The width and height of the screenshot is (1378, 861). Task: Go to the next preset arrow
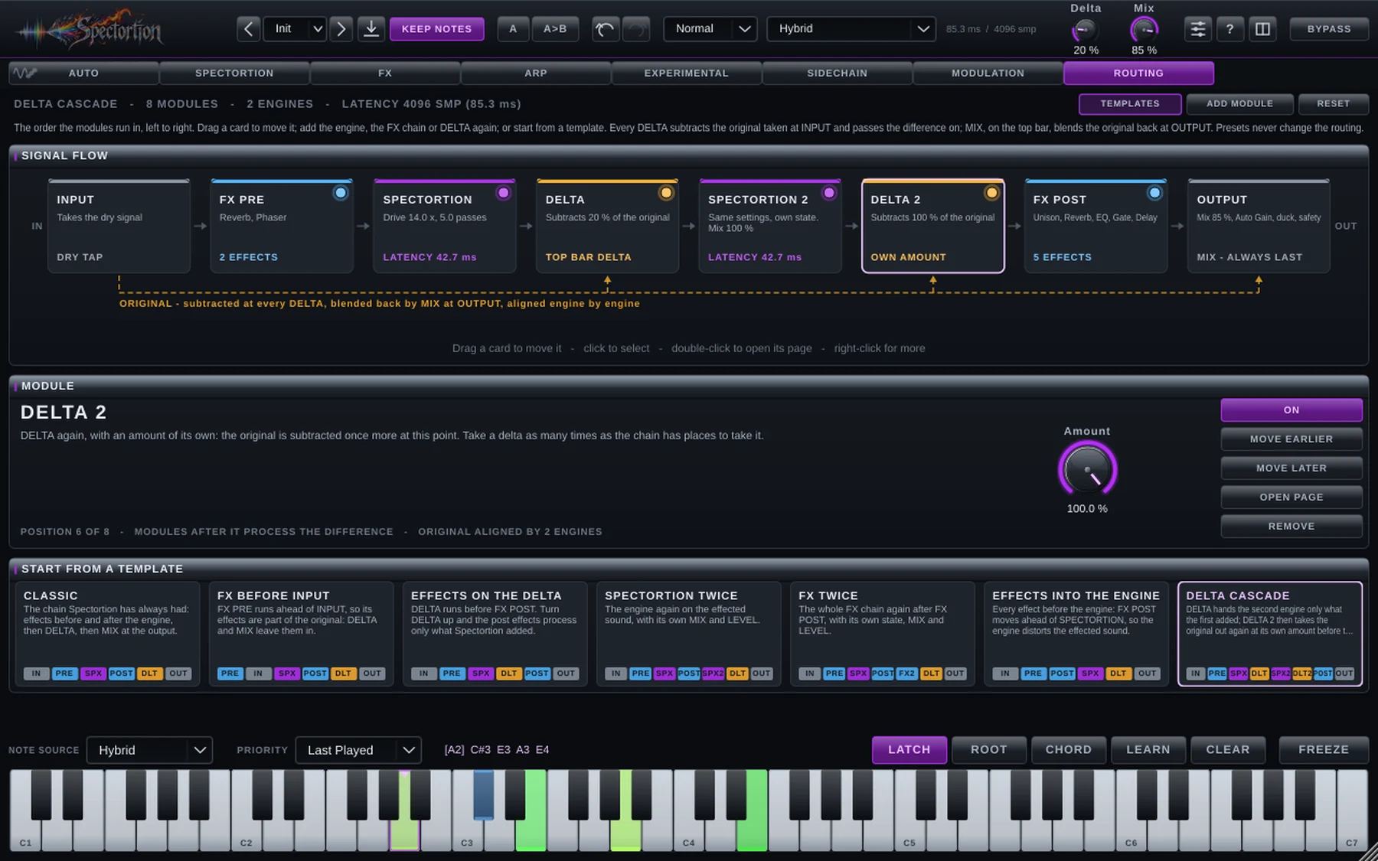pos(341,29)
